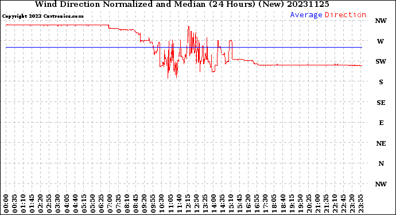
Task: Select the "12:15" time axis label
Action: pyautogui.click(x=187, y=204)
